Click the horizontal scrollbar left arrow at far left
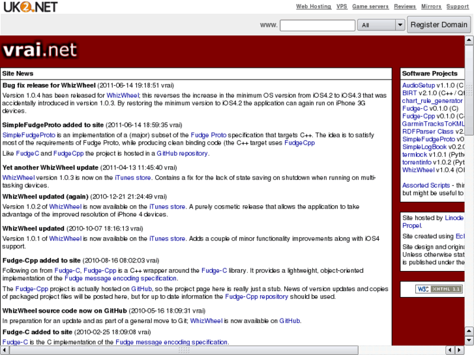The width and height of the screenshot is (474, 355). [x=5, y=350]
